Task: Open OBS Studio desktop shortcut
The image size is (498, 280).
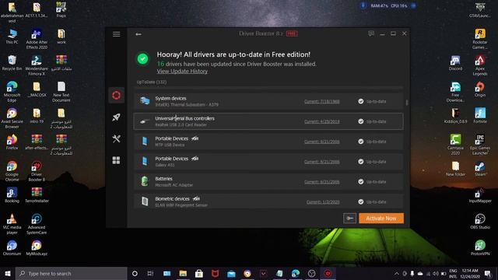Action: tap(480, 221)
